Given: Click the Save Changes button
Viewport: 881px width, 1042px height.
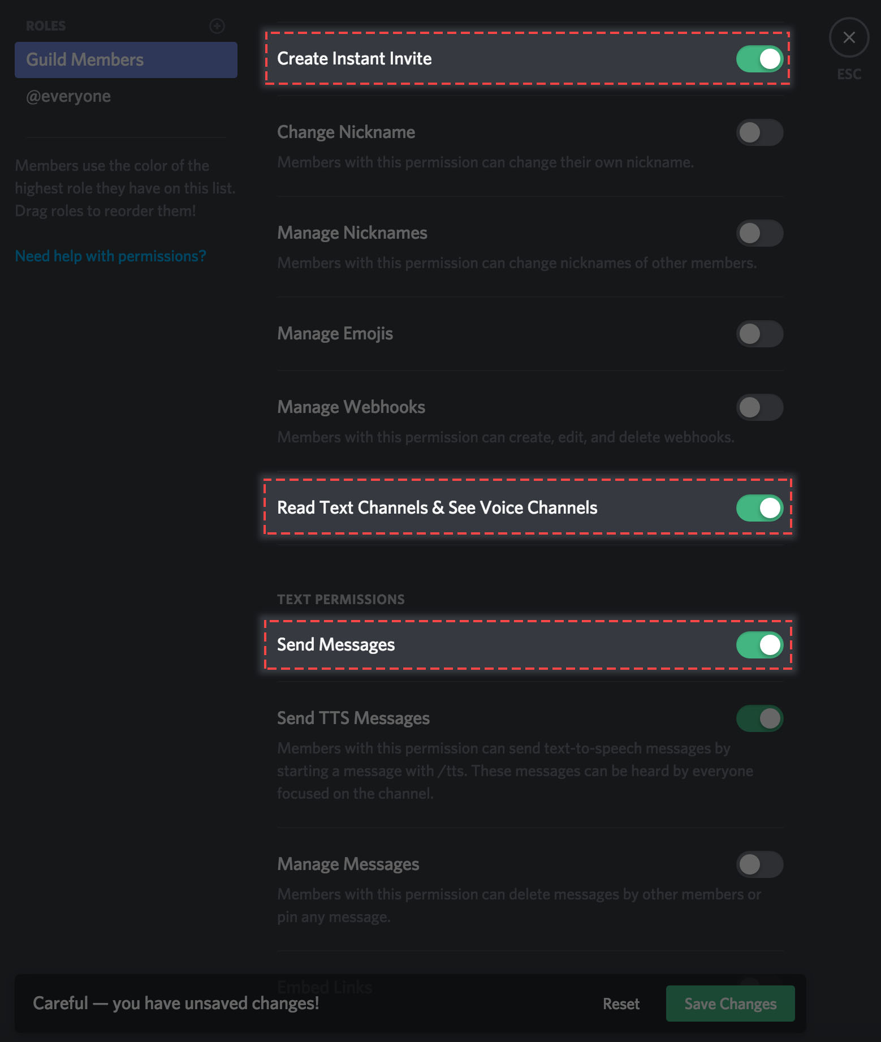Looking at the screenshot, I should point(730,1004).
